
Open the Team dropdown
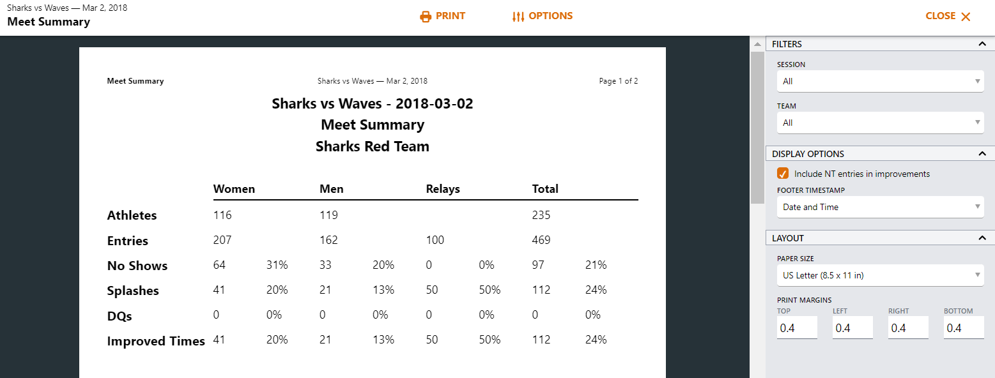click(x=881, y=123)
